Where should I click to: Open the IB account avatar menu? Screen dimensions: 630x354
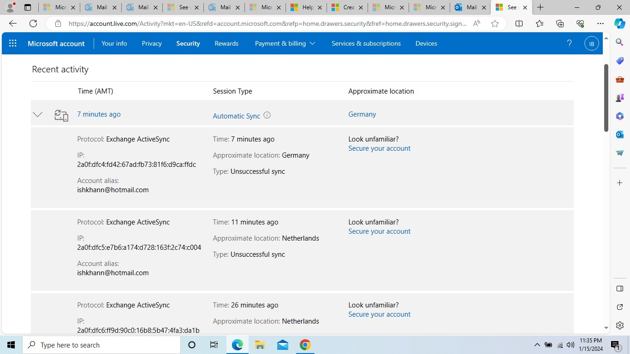(591, 43)
